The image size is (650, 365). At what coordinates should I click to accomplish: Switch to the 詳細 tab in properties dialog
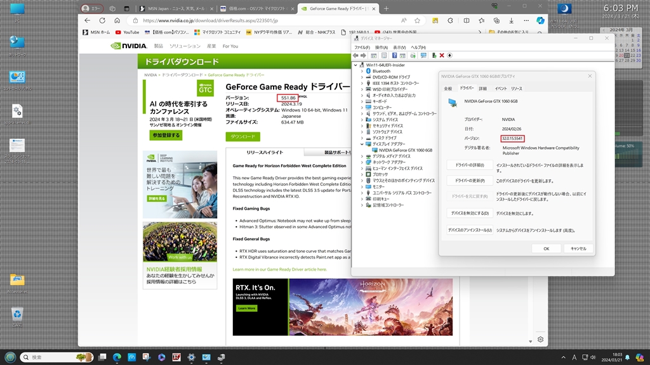coord(483,89)
